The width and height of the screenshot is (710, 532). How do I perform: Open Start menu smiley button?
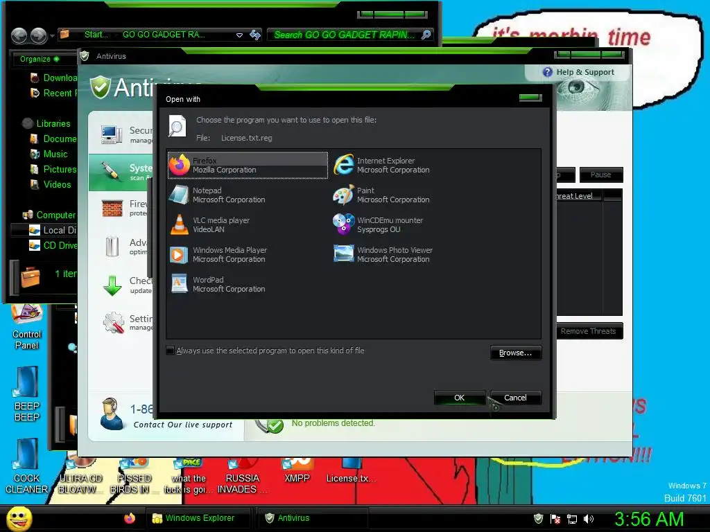point(19,518)
